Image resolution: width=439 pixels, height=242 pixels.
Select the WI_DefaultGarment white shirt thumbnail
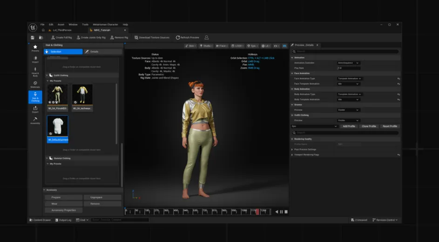[58, 129]
